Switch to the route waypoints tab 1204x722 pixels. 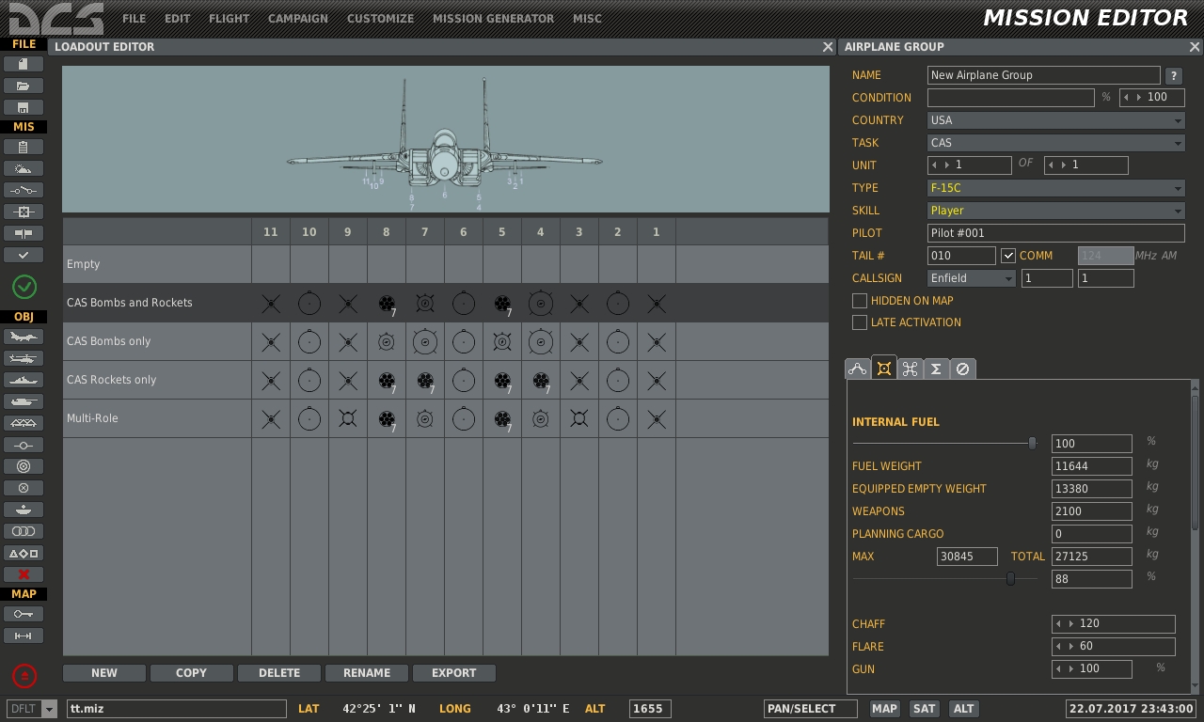(x=857, y=369)
